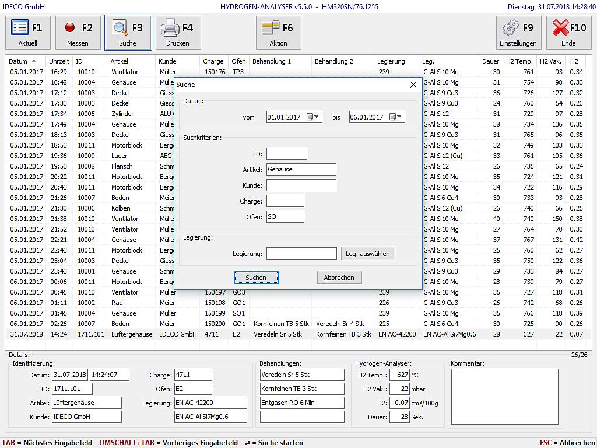Open F9 Einstellungen gear icon
597x448 pixels.
511,27
